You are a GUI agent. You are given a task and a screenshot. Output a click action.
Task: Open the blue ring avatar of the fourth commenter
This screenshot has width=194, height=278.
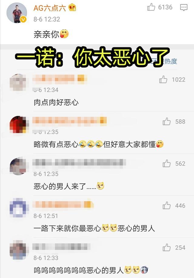pos(18,208)
